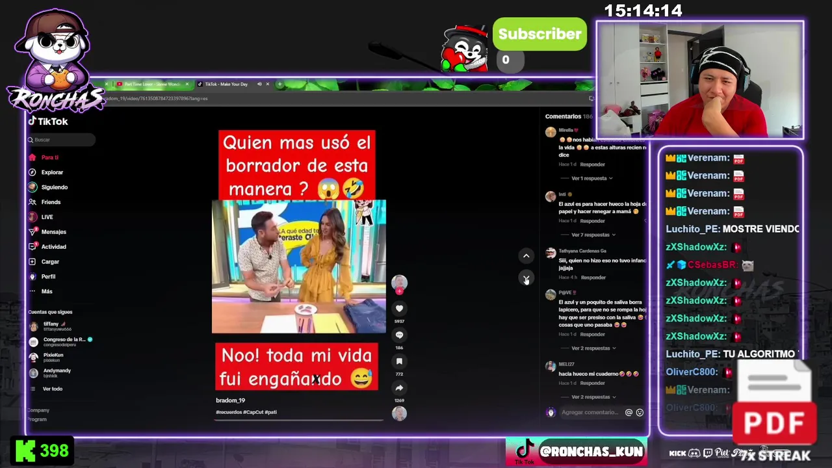
Task: Click the video progress bar
Action: point(299,420)
